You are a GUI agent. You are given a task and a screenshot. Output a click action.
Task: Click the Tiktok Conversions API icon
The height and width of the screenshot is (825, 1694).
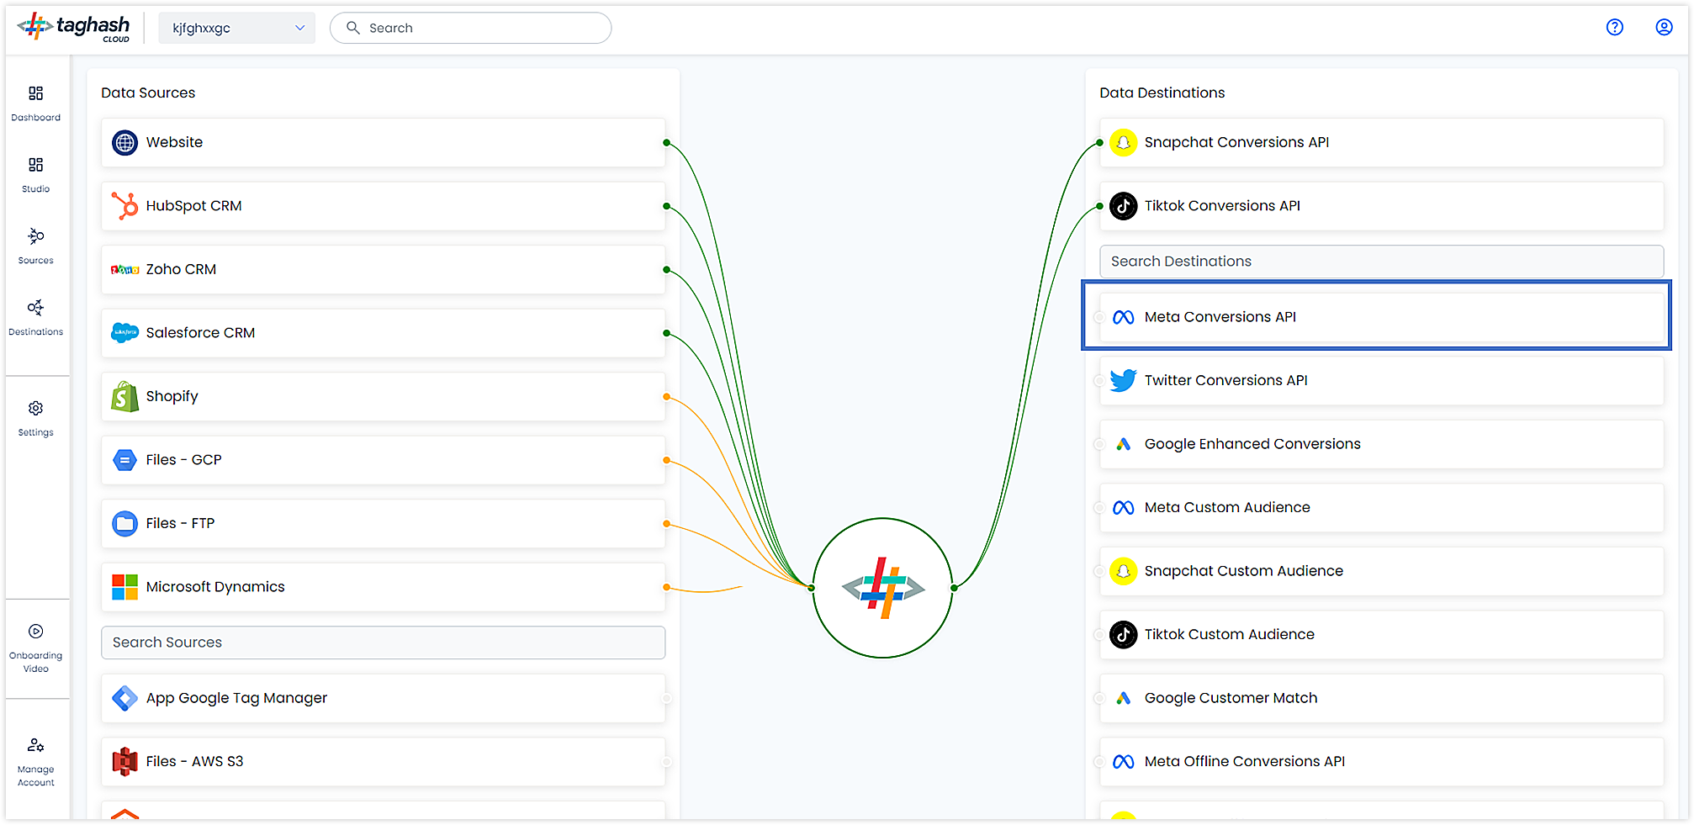pos(1123,206)
